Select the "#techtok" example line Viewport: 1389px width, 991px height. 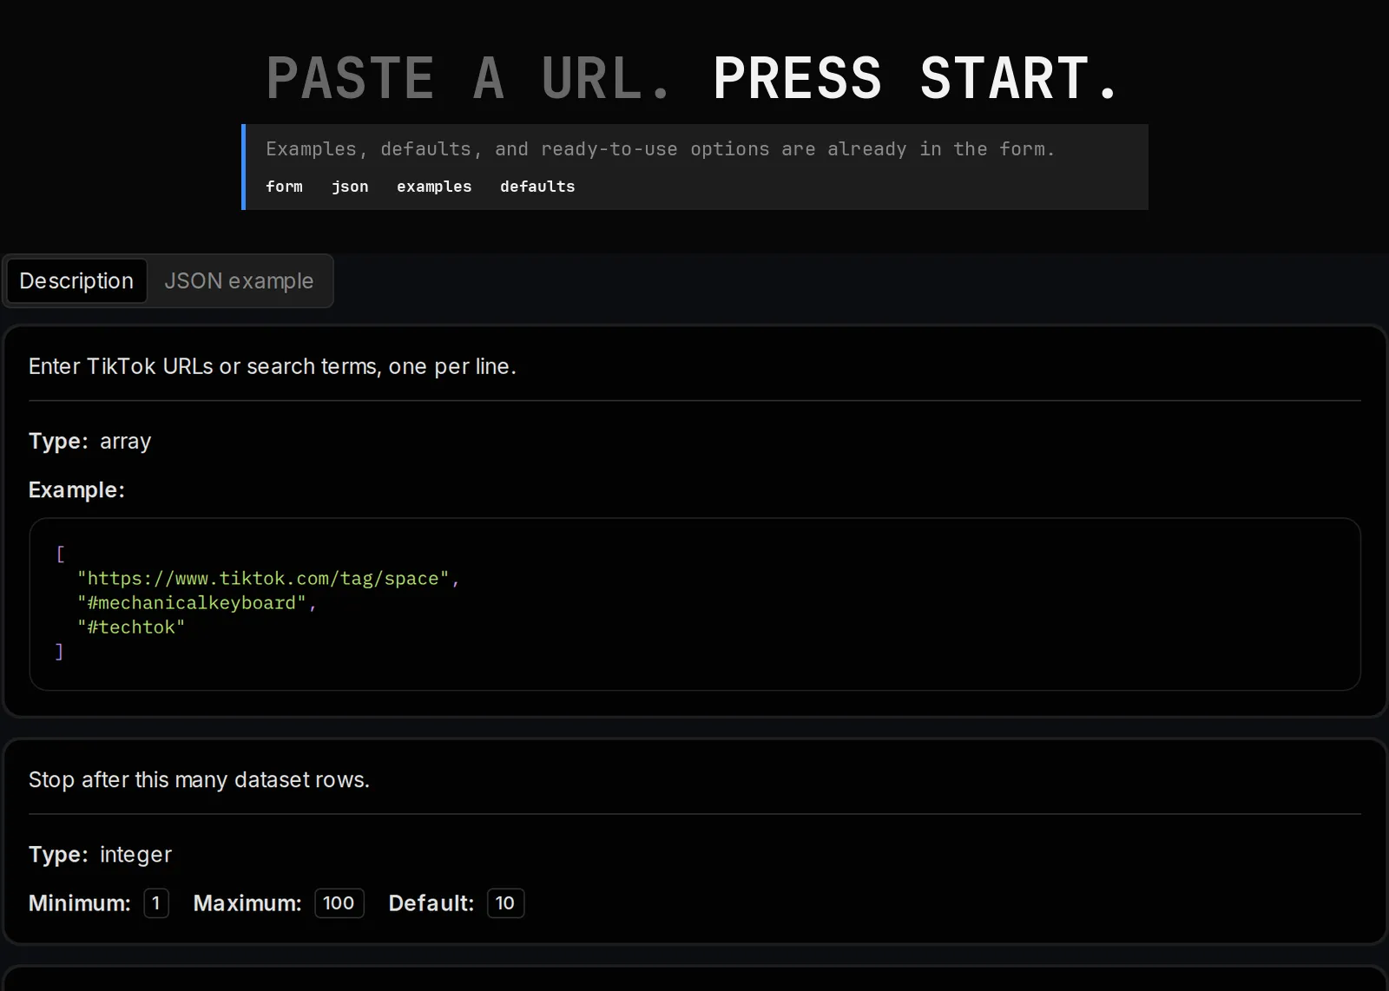click(131, 627)
